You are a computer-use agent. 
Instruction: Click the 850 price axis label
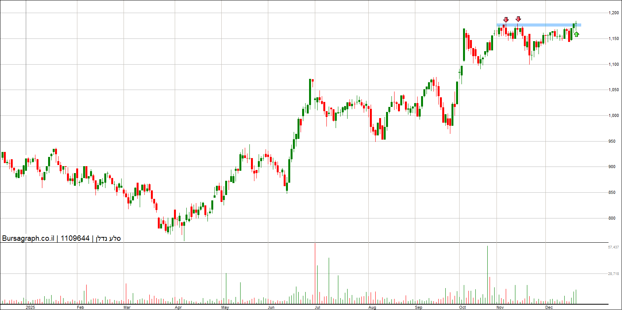(x=612, y=192)
